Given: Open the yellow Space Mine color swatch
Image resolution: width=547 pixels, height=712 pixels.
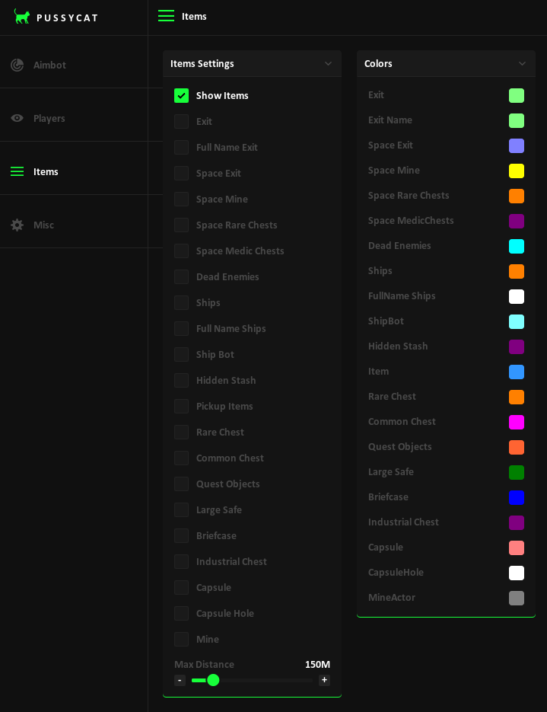Looking at the screenshot, I should point(517,171).
